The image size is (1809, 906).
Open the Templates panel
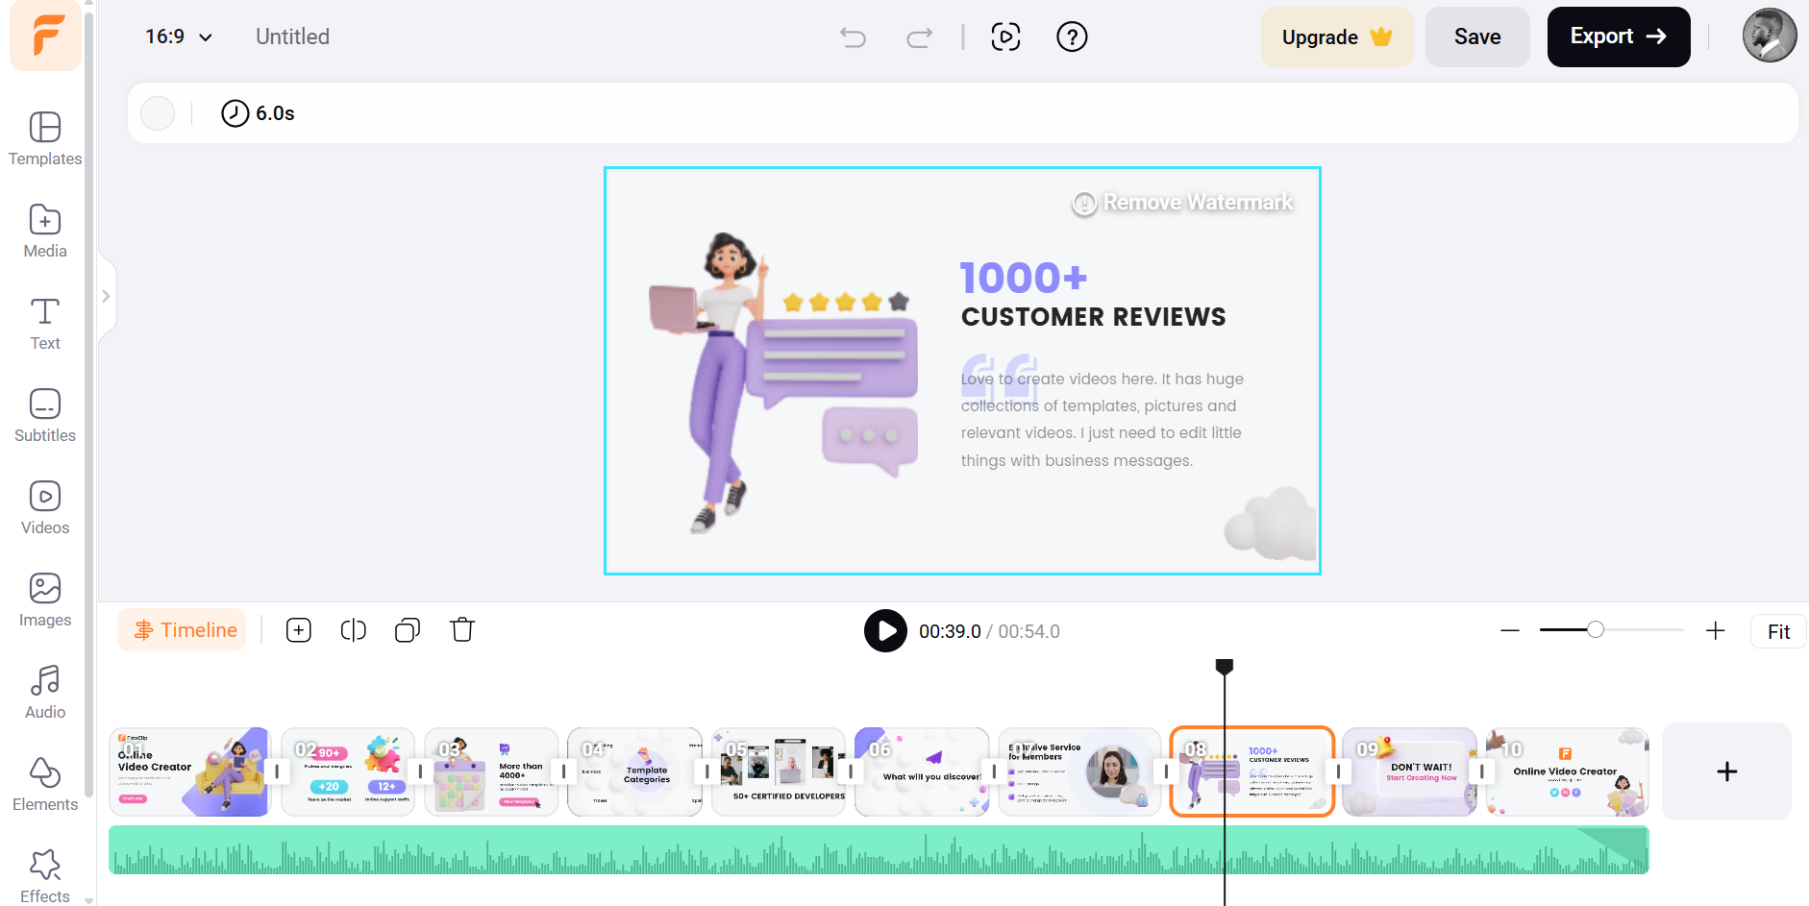[x=44, y=137]
